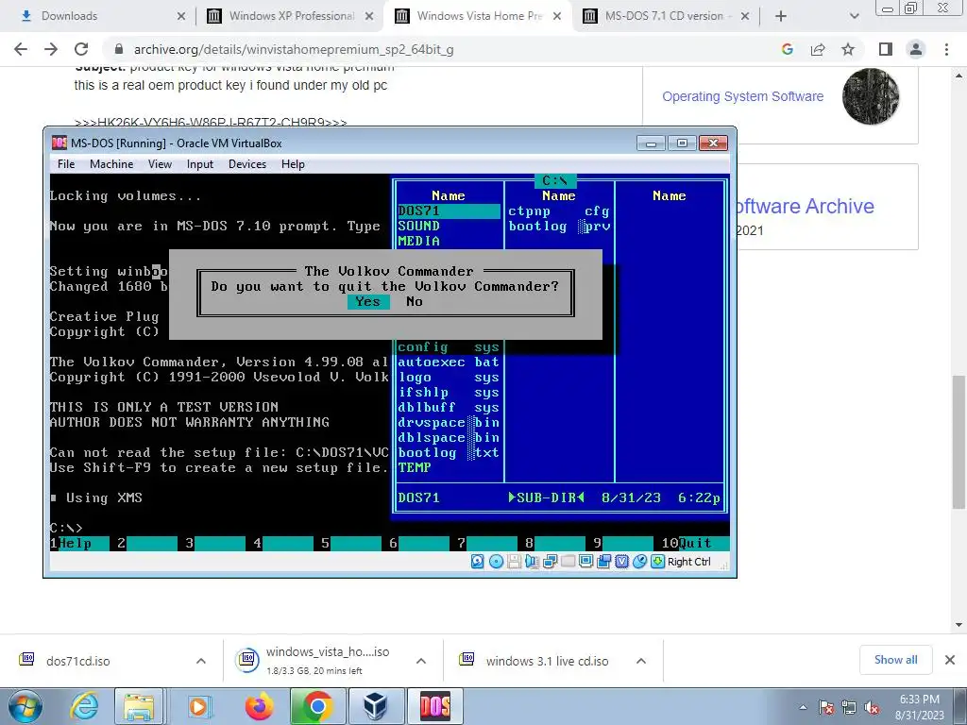Switch to the MS-DOS 7.1 CD version tab
967x725 pixels.
point(666,16)
